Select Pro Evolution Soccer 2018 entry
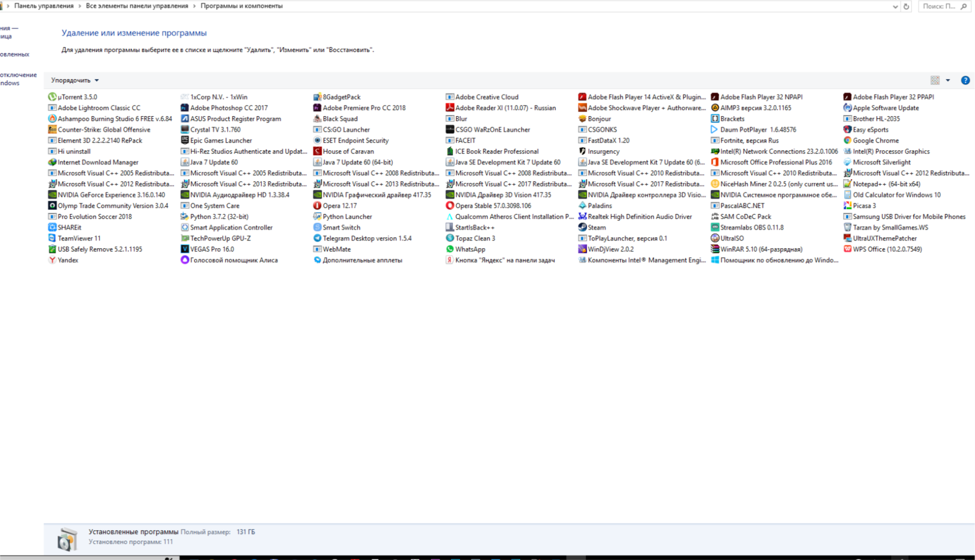 pyautogui.click(x=91, y=217)
